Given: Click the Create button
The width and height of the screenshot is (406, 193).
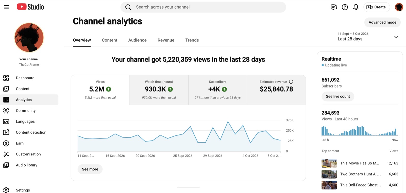Looking at the screenshot, I should coord(376,7).
